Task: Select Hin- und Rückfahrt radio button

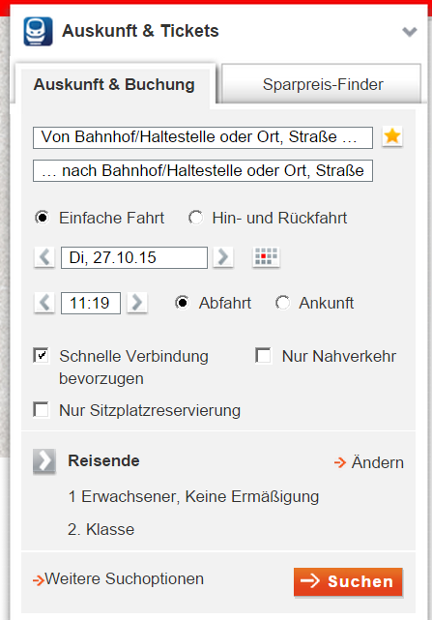Action: (x=195, y=218)
